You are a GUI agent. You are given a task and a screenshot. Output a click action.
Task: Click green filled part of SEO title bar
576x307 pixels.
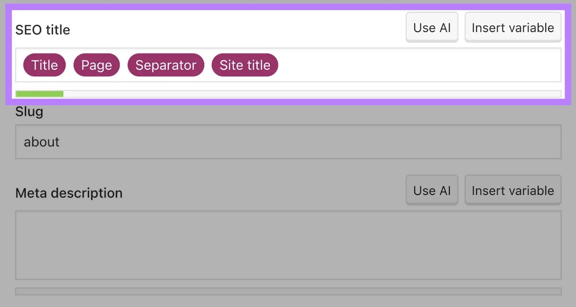pos(40,94)
